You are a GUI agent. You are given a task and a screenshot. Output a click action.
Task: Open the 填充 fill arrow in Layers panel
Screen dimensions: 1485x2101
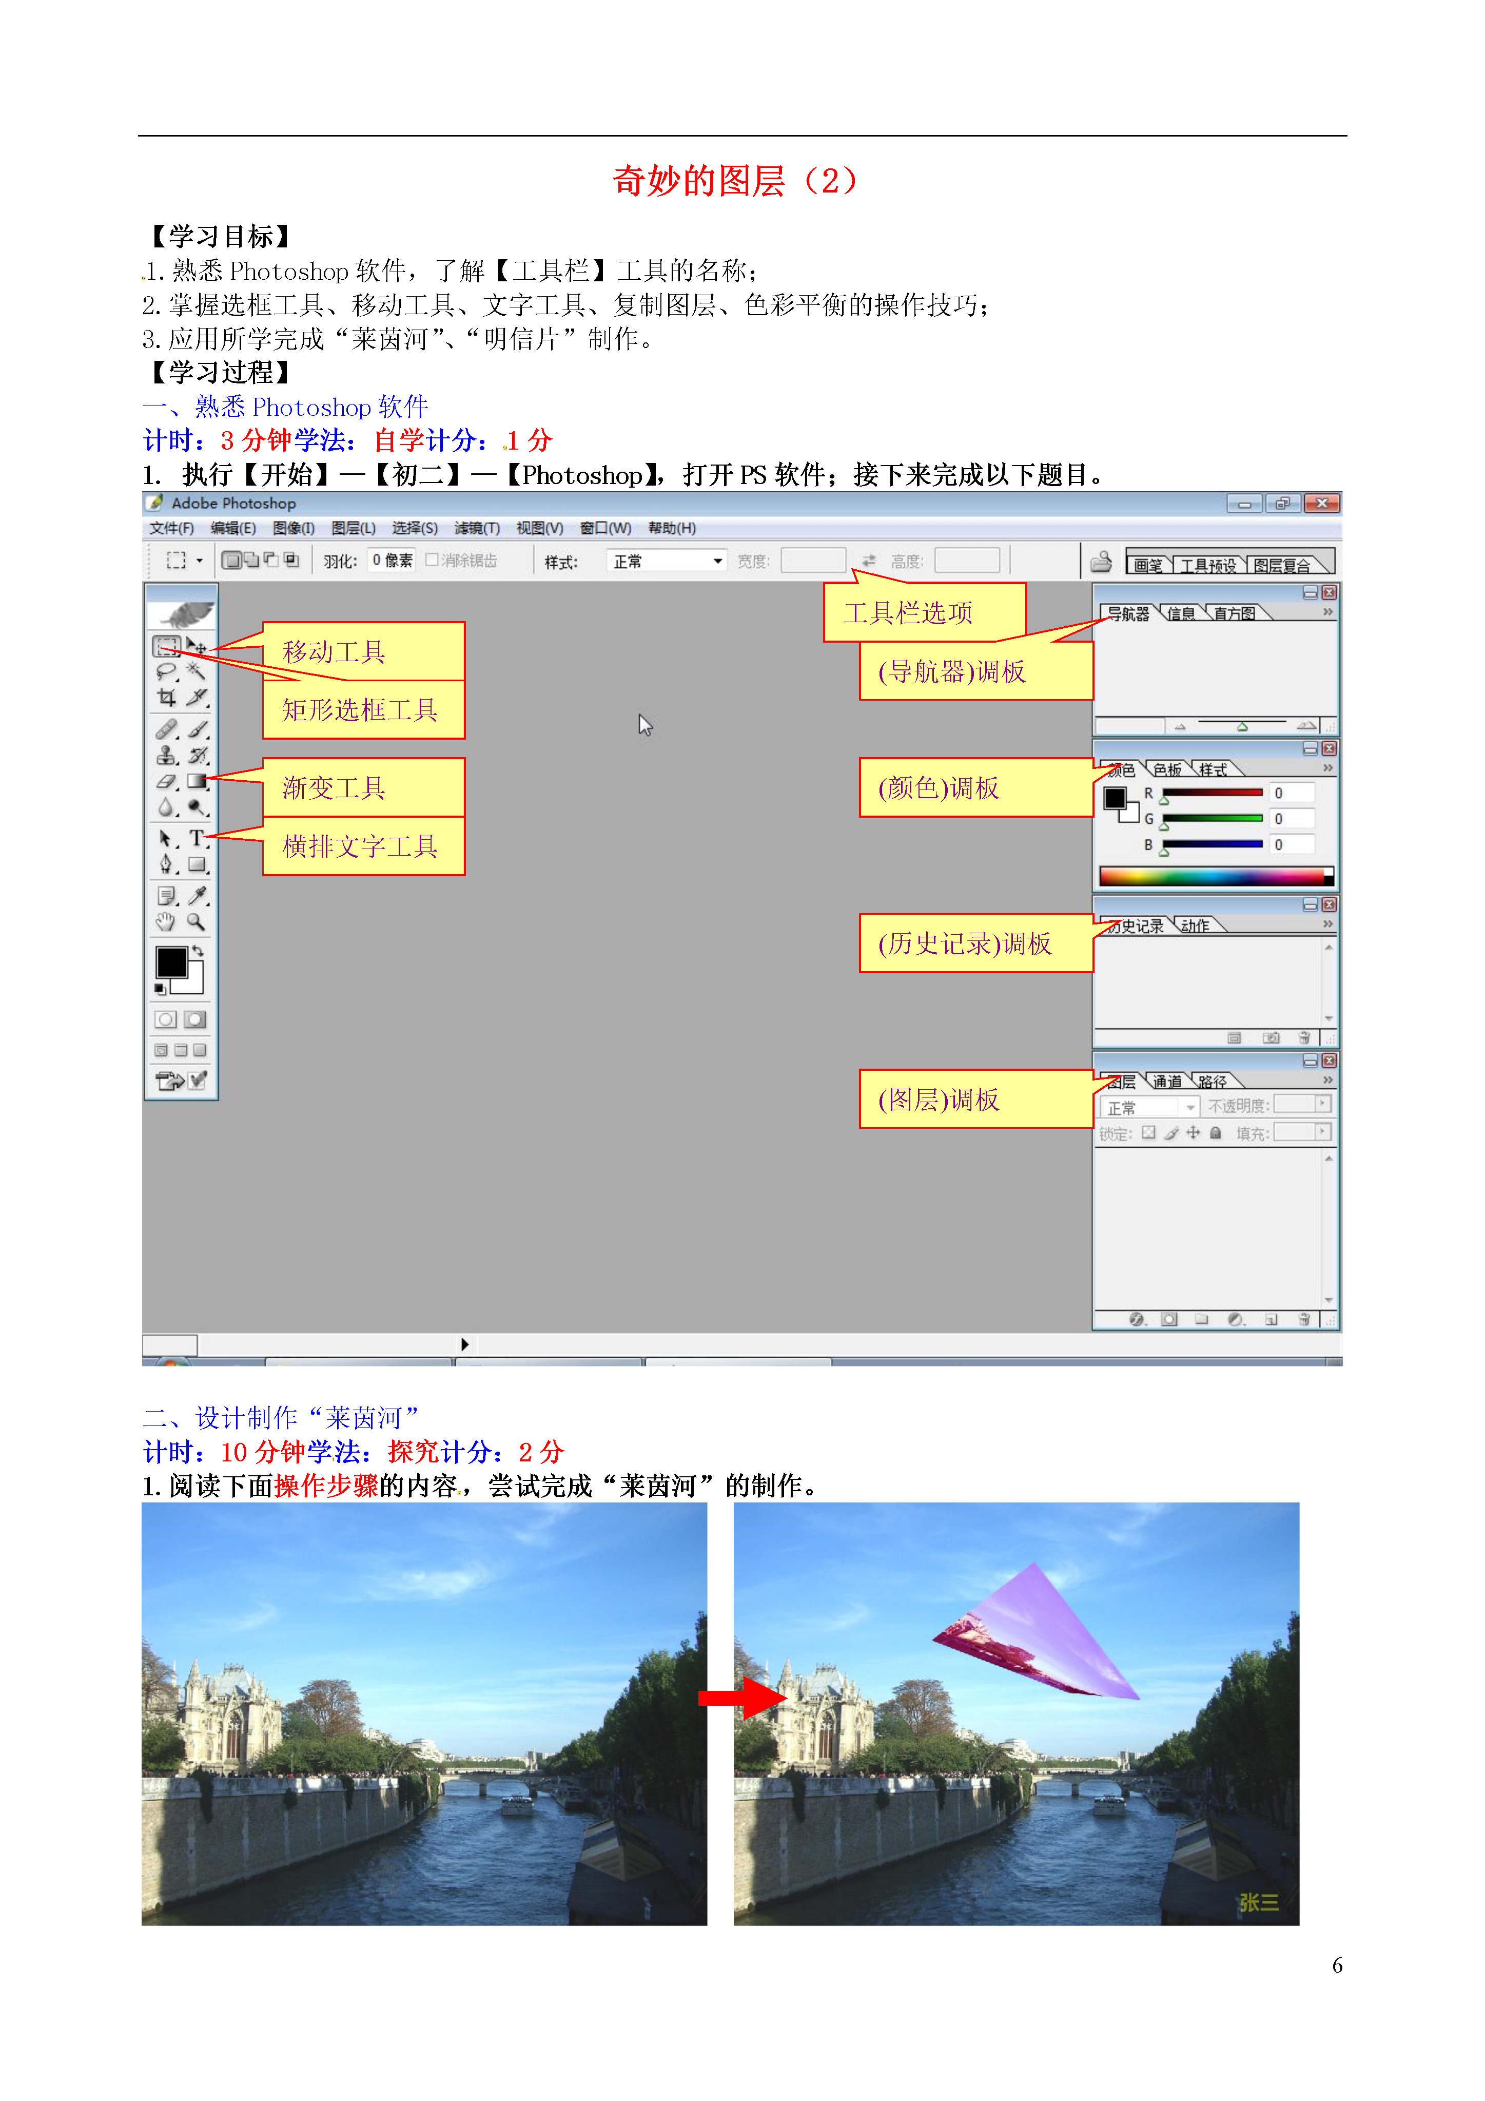(1323, 1133)
